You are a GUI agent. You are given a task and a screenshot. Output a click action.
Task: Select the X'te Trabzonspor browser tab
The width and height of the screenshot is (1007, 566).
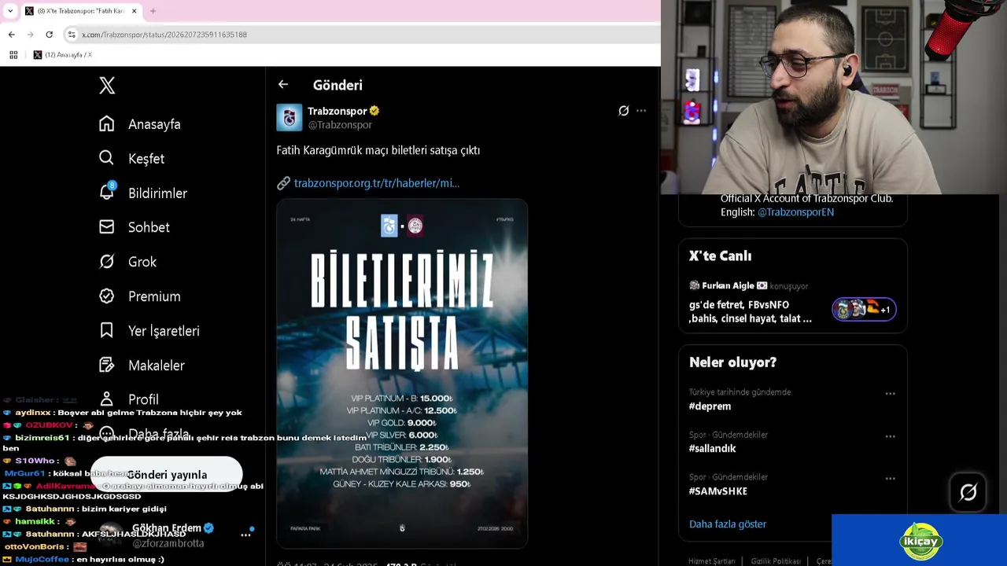(x=81, y=11)
